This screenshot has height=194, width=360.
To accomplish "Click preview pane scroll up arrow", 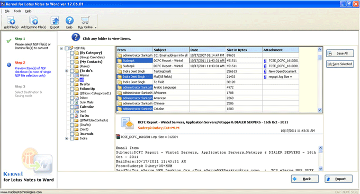I will click(x=320, y=148).
